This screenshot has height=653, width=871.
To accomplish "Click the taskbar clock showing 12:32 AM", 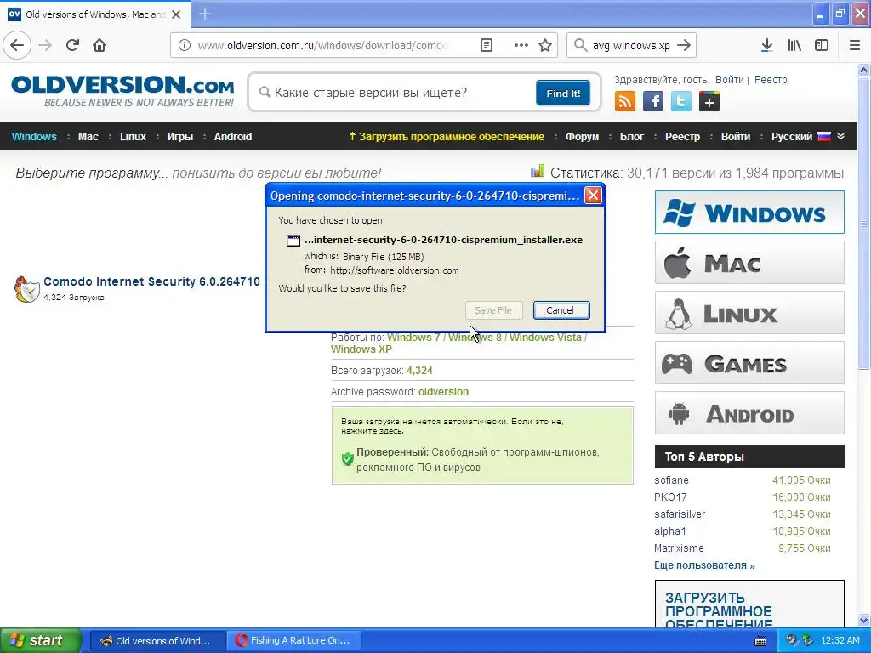I will point(840,640).
